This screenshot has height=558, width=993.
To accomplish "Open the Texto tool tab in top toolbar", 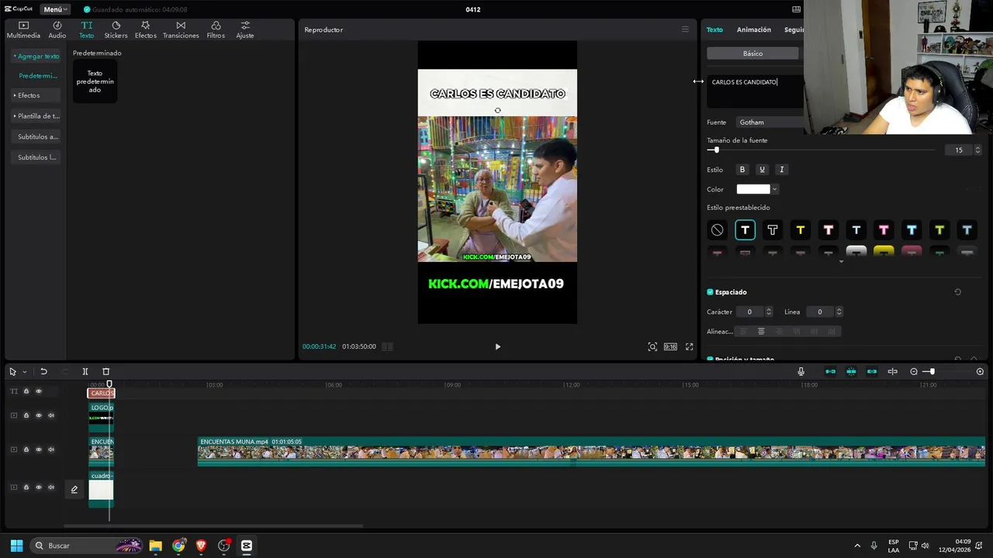I will point(86,30).
